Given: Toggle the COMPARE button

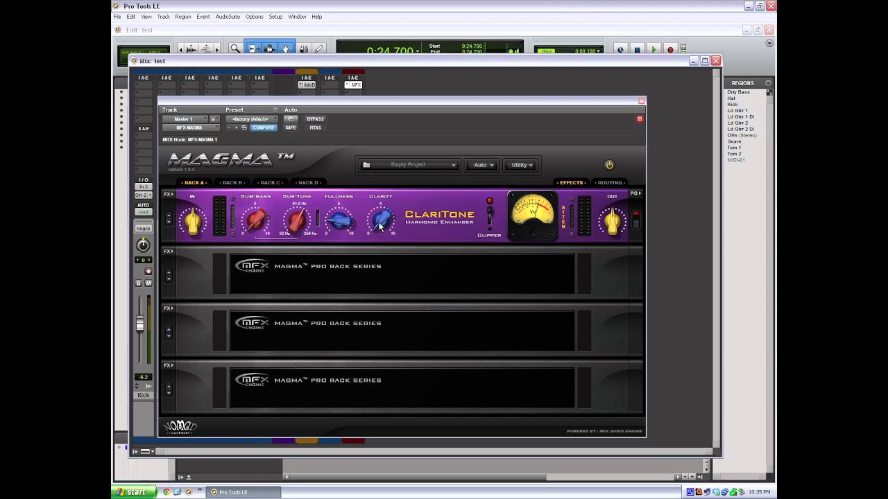Looking at the screenshot, I should 263,128.
